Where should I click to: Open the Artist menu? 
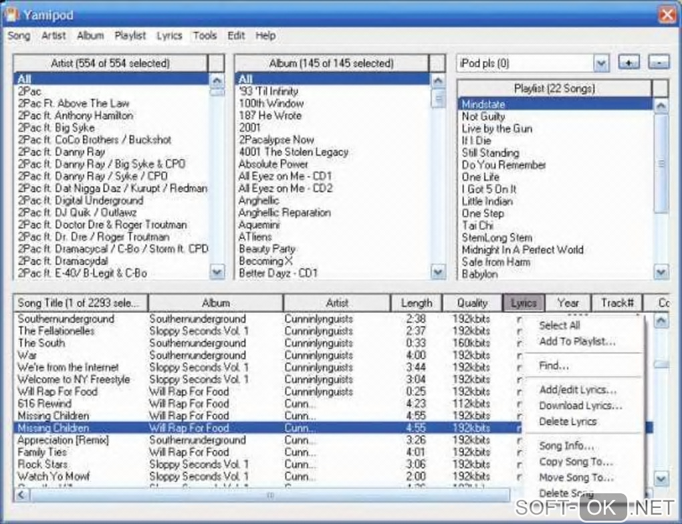(x=53, y=35)
